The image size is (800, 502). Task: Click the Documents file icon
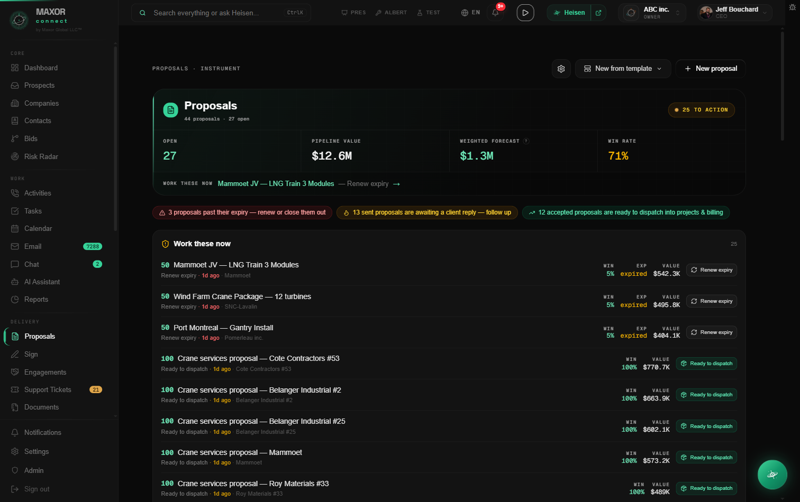(x=15, y=407)
